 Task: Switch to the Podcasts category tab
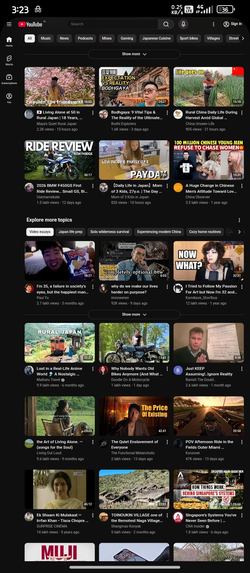[x=85, y=38]
